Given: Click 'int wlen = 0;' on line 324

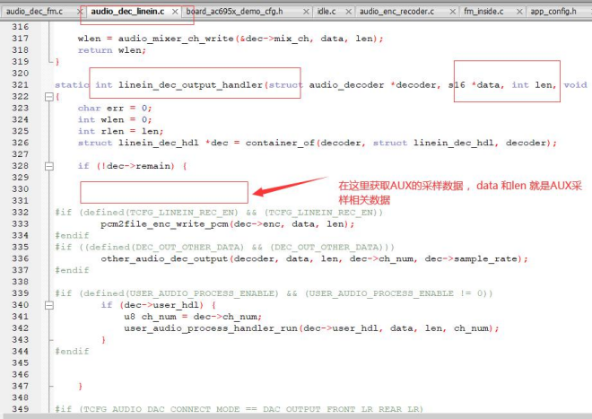Looking at the screenshot, I should 115,119.
